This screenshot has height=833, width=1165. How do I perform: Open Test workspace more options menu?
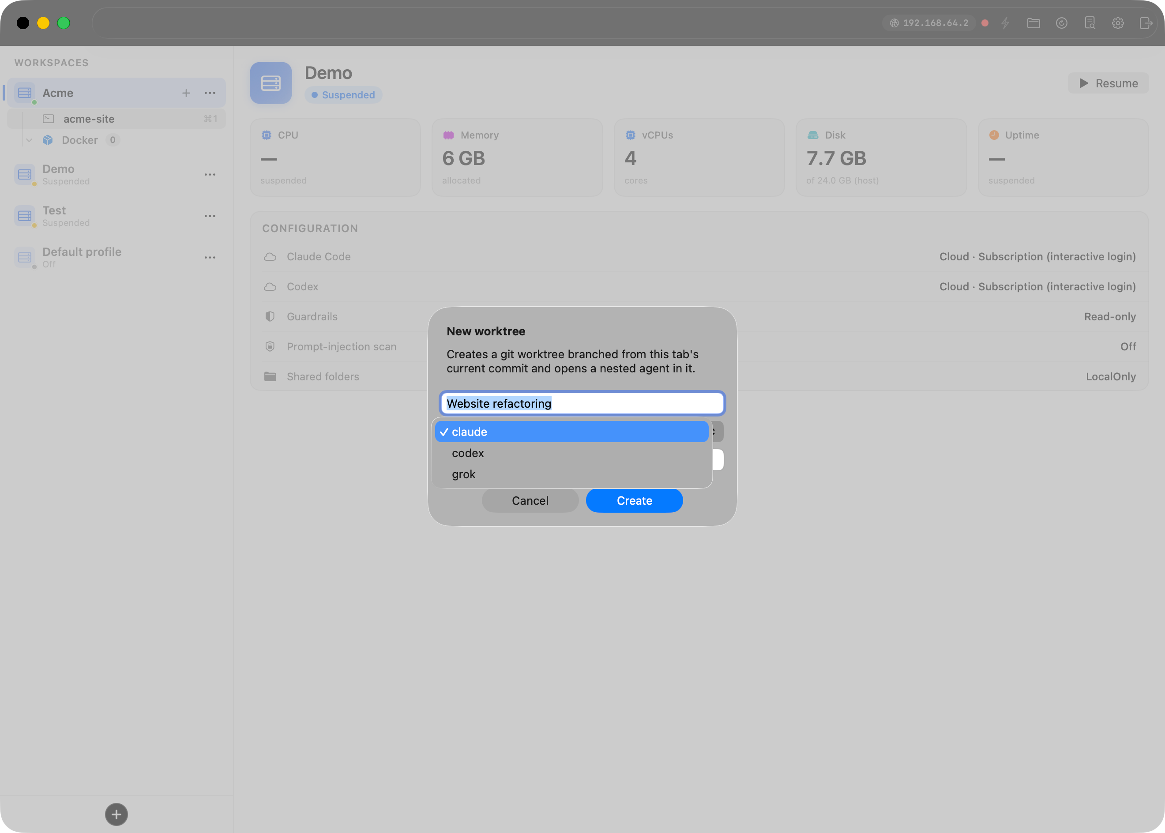(210, 216)
